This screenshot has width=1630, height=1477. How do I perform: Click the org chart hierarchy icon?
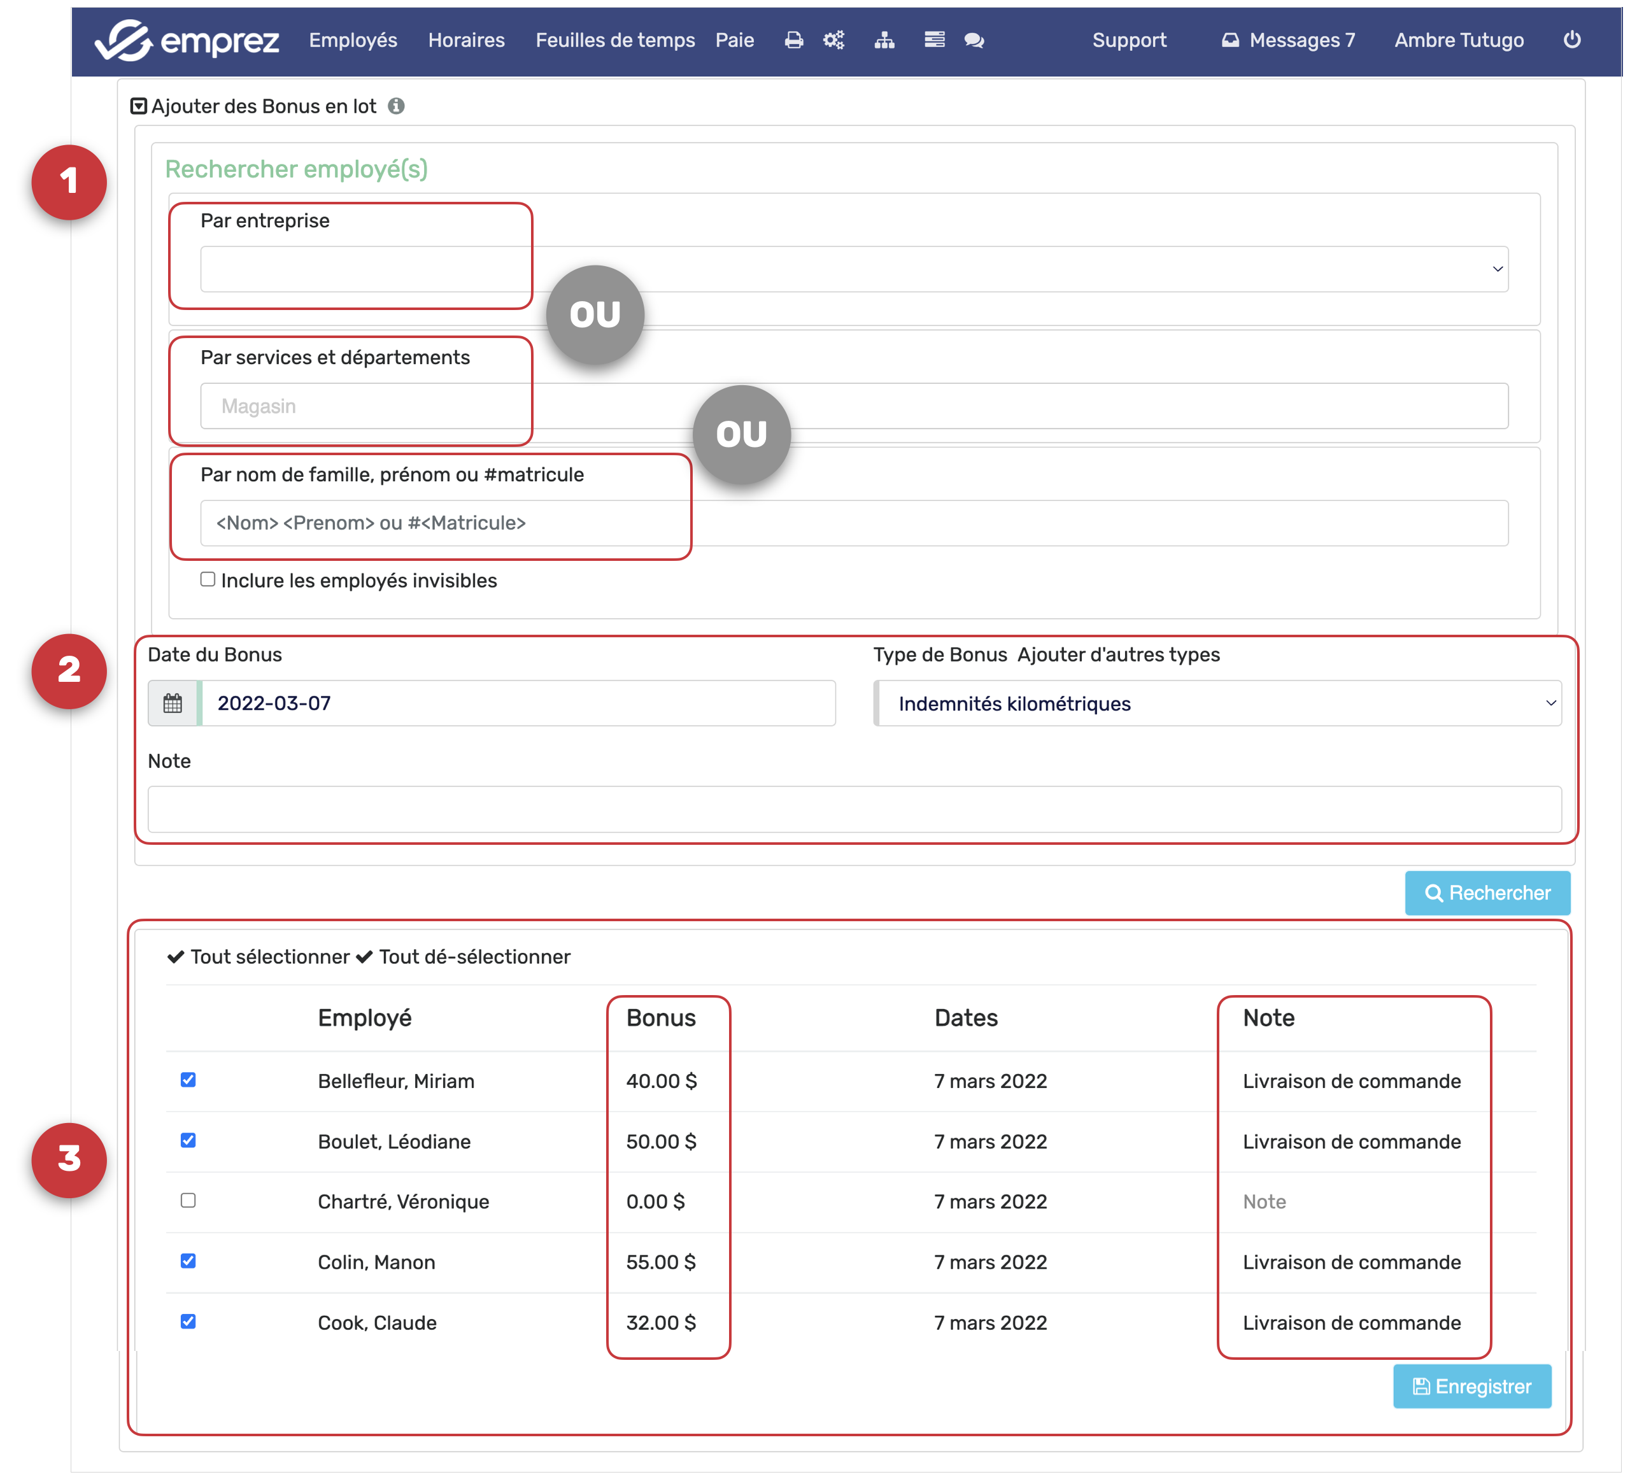[x=884, y=40]
